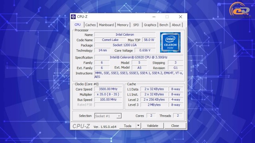The image size is (255, 143).
Task: Click the Ext. Family value 6
Action: pos(102,68)
